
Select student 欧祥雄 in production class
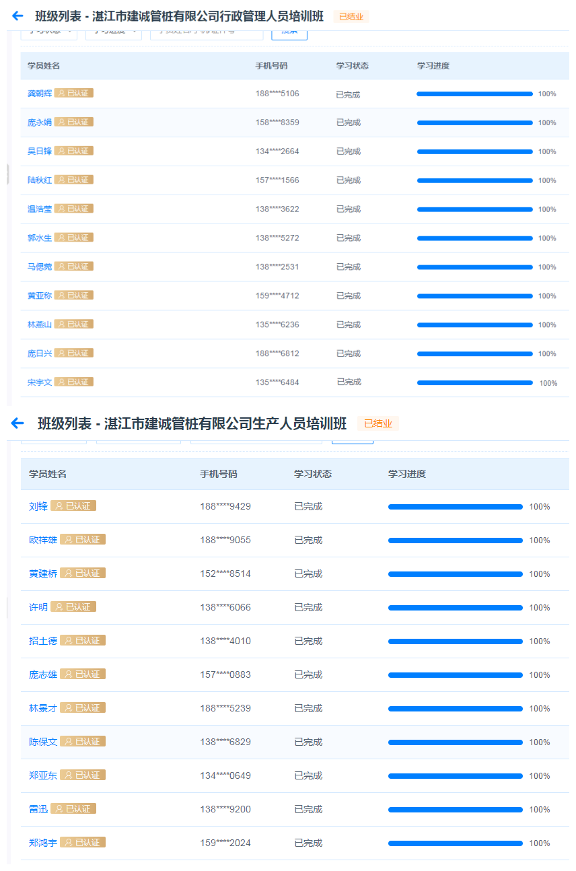pyautogui.click(x=43, y=540)
